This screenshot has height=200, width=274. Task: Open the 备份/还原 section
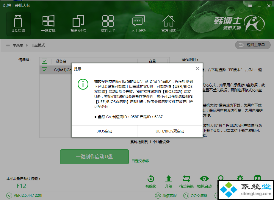point(78,24)
